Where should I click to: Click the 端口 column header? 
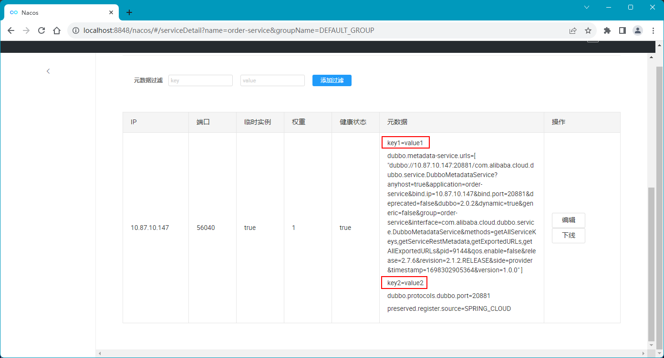[x=213, y=122]
